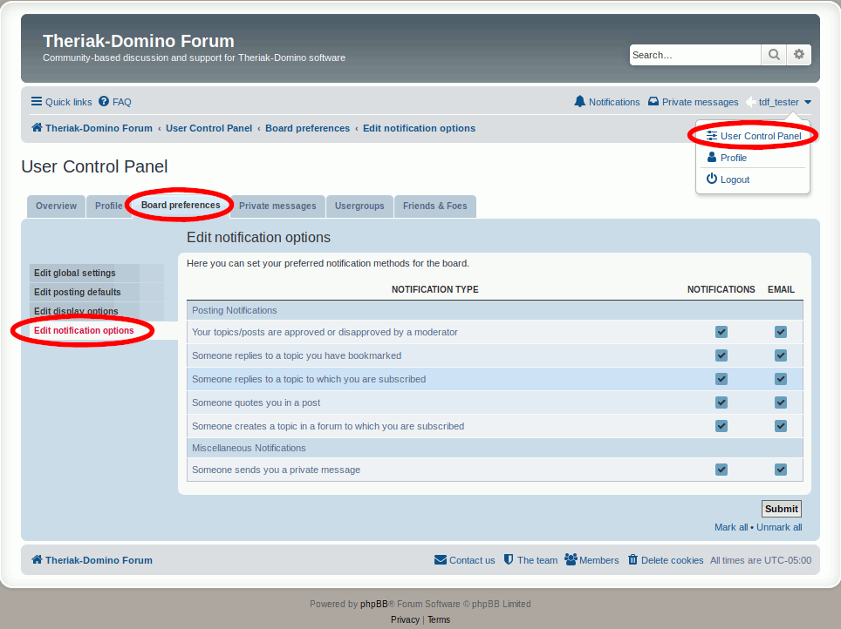Open advanced search gear icon
The image size is (841, 629).
click(799, 55)
